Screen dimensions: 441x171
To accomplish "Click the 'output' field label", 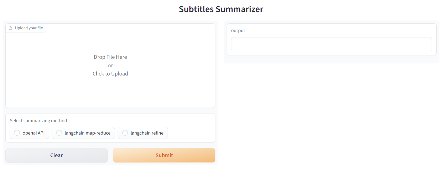I will (238, 31).
